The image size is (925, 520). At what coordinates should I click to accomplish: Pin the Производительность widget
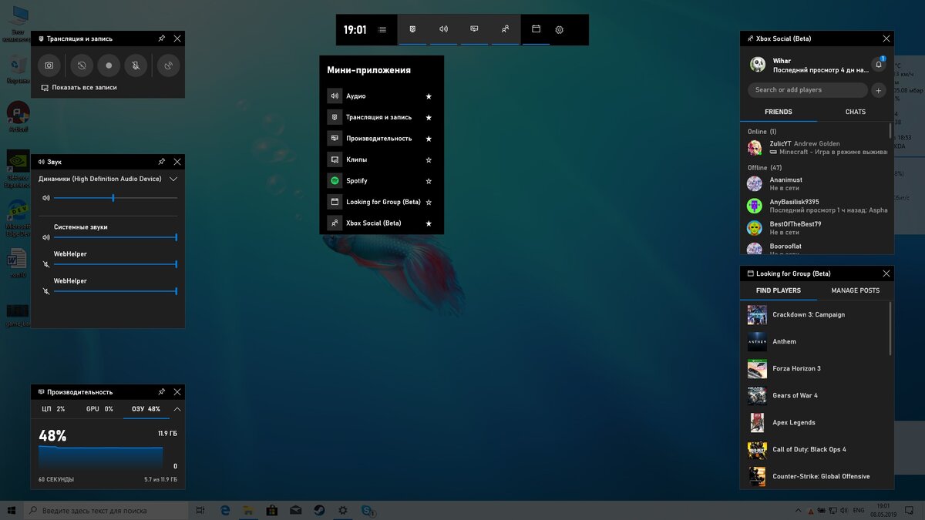pos(161,391)
